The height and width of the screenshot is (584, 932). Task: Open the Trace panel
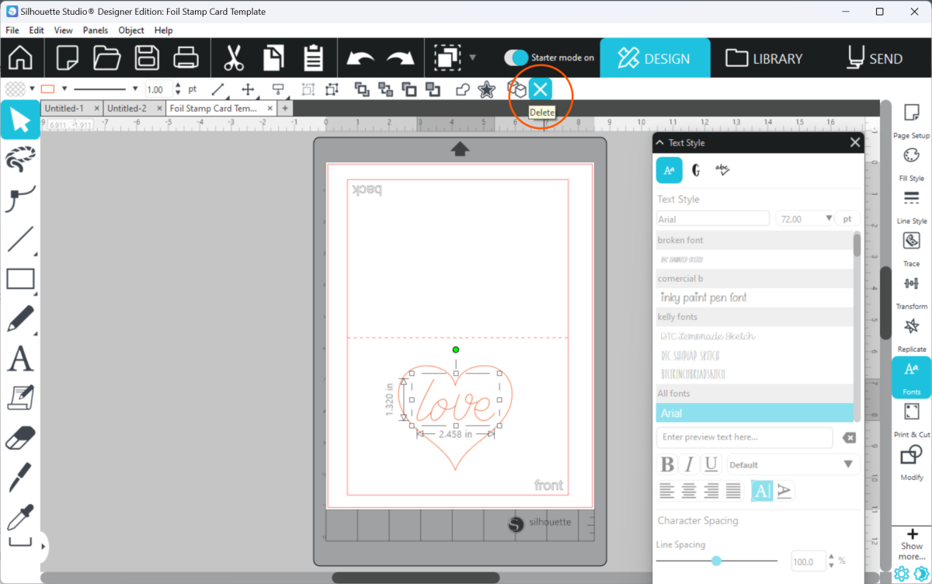click(912, 249)
